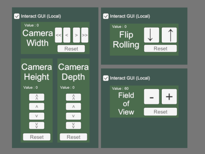Click Camera Height single-up arrow button
The image size is (205, 154).
37,107
